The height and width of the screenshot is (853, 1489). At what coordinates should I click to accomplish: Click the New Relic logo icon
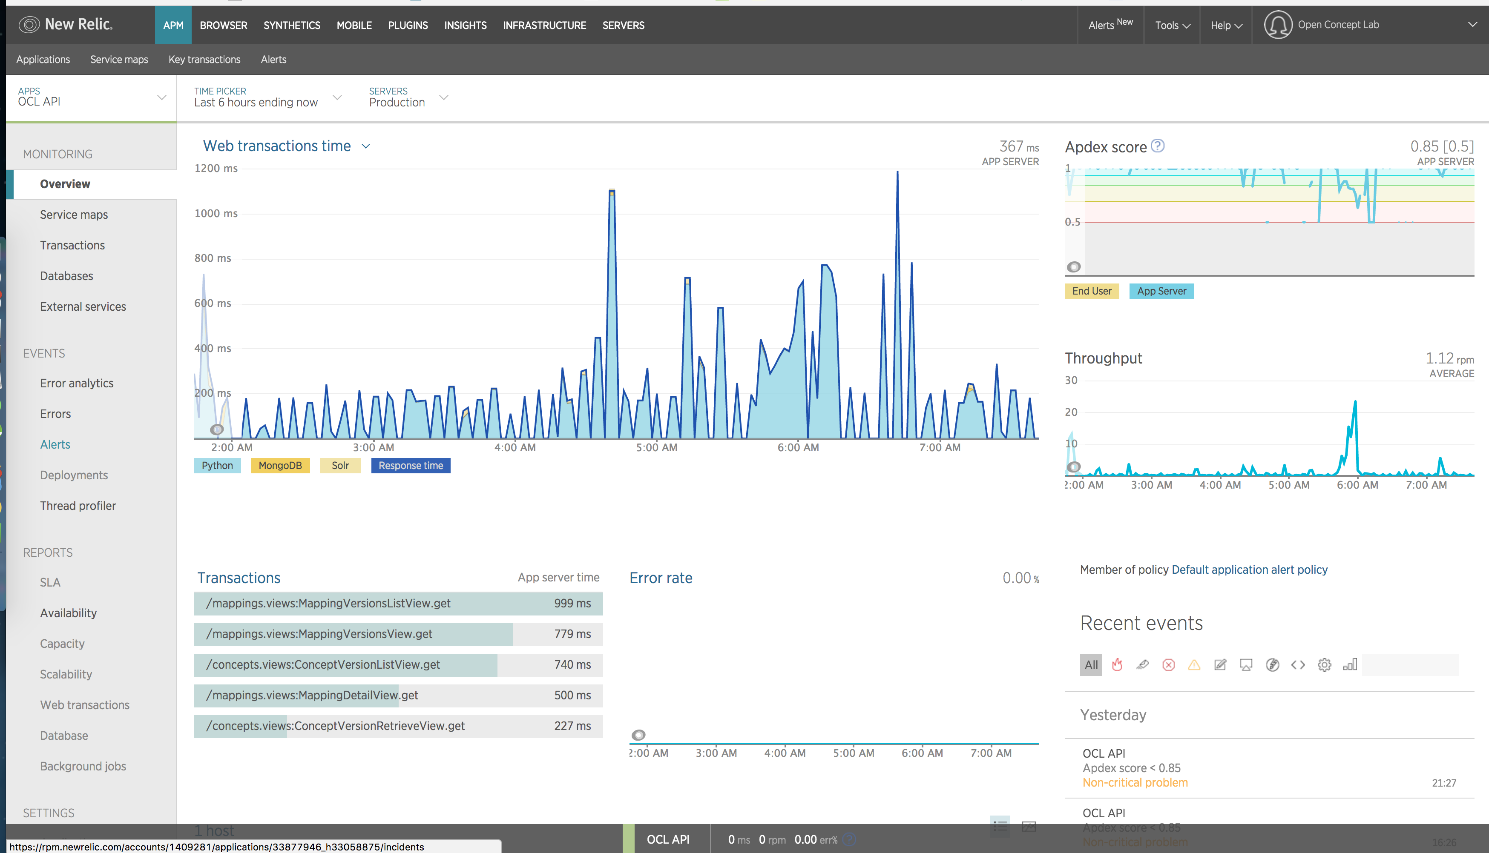coord(29,25)
